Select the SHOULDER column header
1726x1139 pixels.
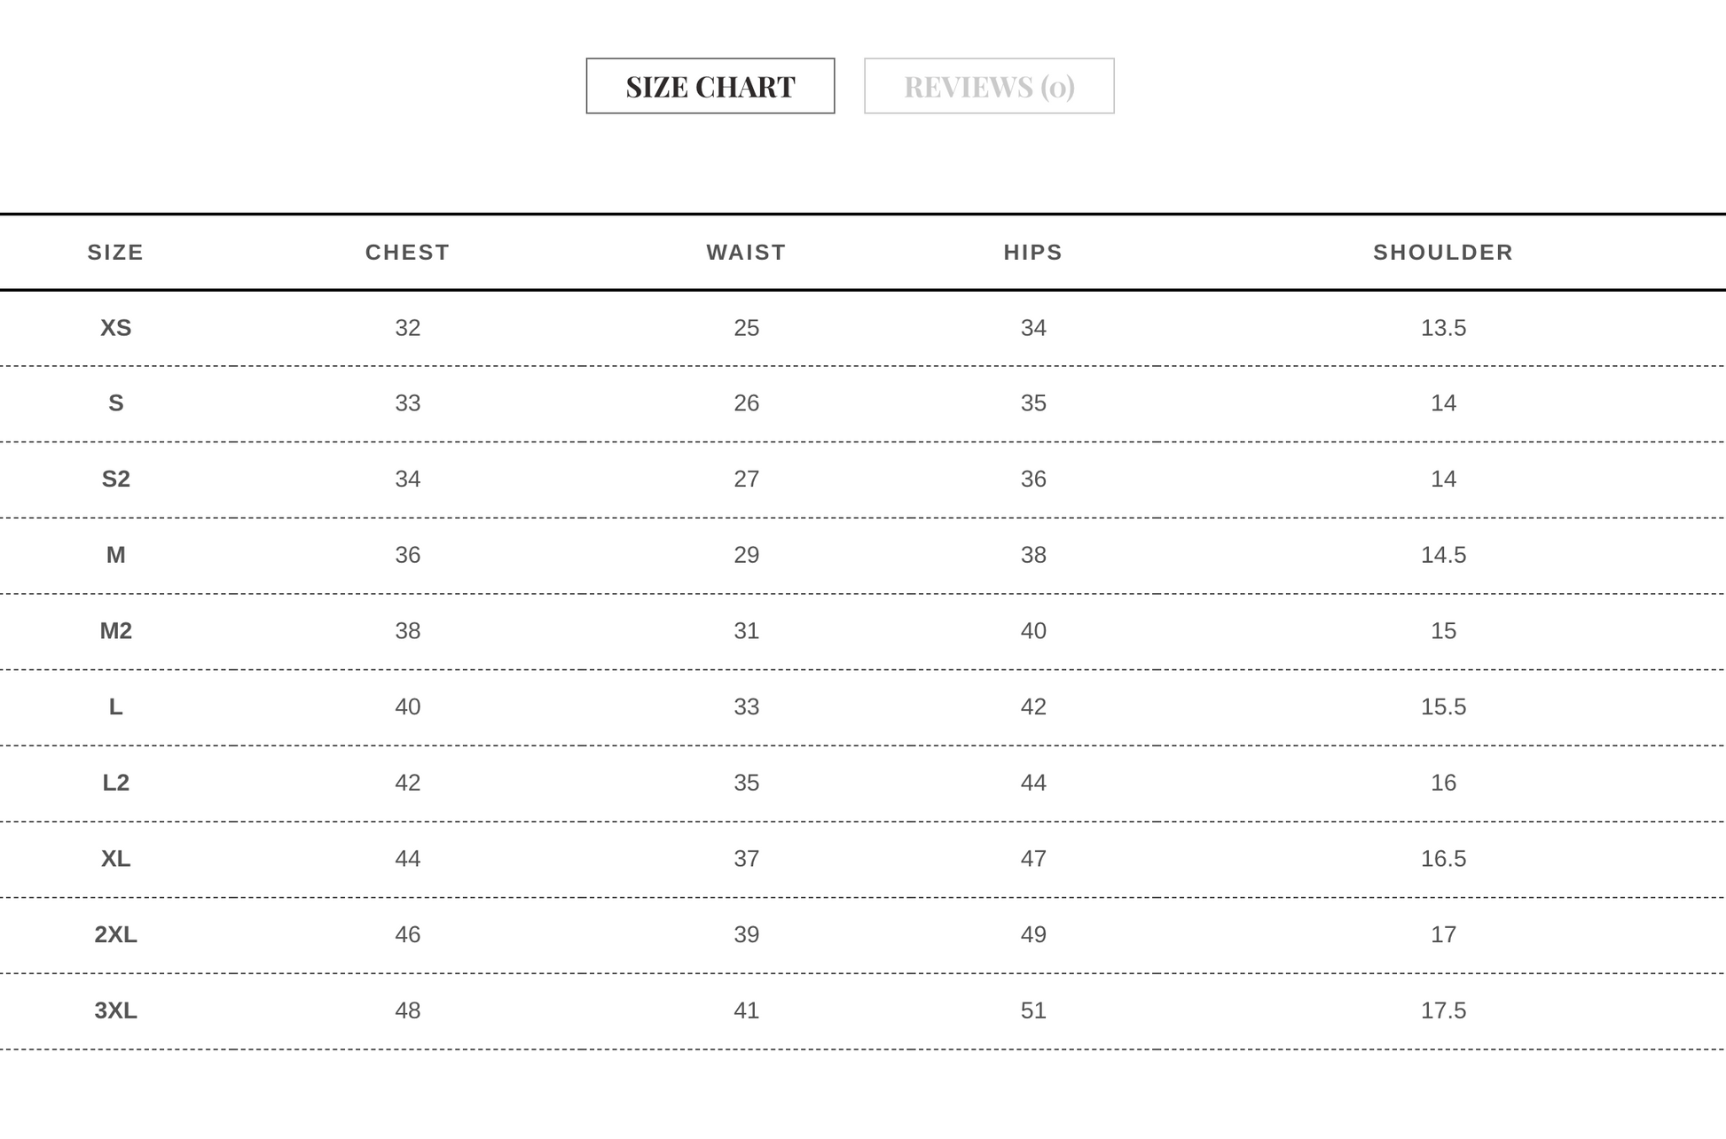tap(1443, 253)
